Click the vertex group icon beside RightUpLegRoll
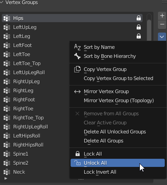167x185 pixels. (7, 127)
